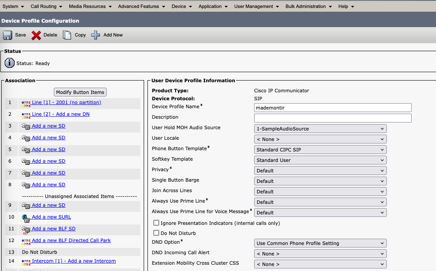The width and height of the screenshot is (436, 271).
Task: Click the Save floppy disk icon
Action: [8, 35]
